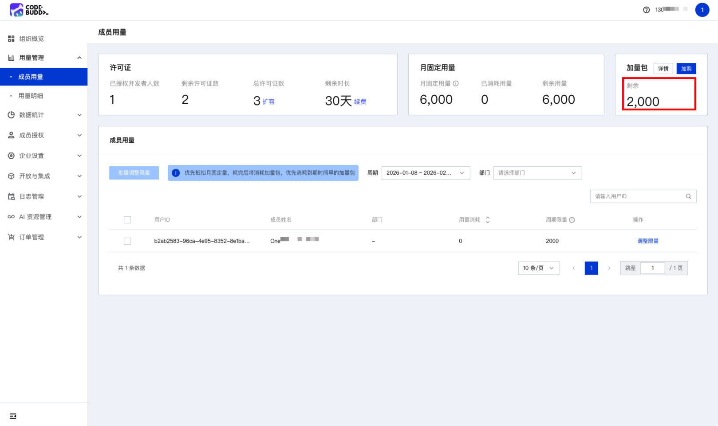Click the blue user avatar icon
The image size is (718, 426).
click(x=702, y=10)
